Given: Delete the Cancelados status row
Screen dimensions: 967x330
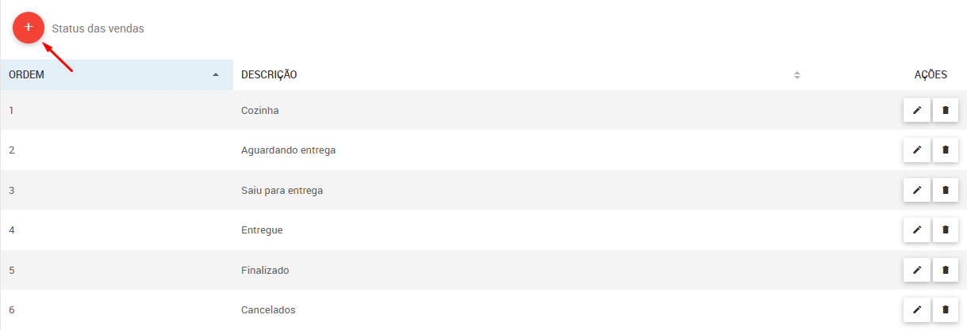Looking at the screenshot, I should click(946, 309).
